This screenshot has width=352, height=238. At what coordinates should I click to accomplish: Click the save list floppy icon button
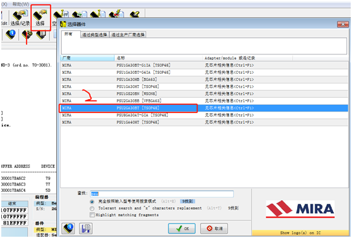tap(86, 229)
